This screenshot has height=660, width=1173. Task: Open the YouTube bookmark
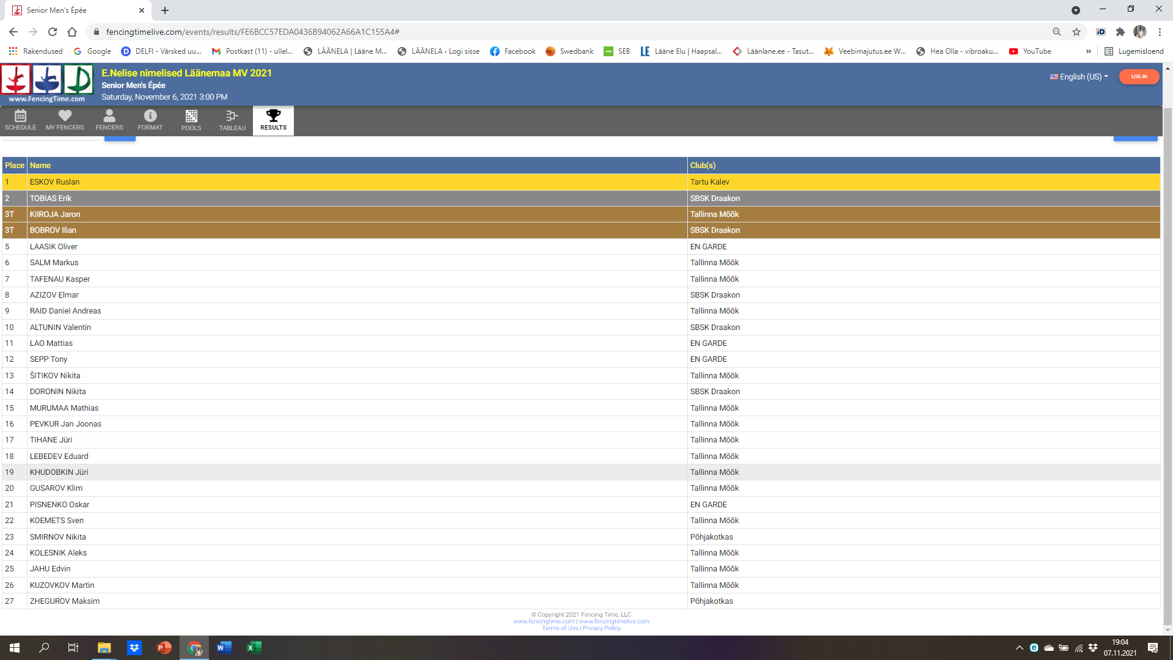pyautogui.click(x=1030, y=51)
